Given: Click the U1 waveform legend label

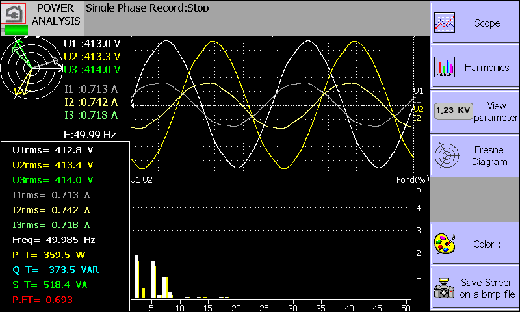Looking at the screenshot, I should pyautogui.click(x=419, y=91).
